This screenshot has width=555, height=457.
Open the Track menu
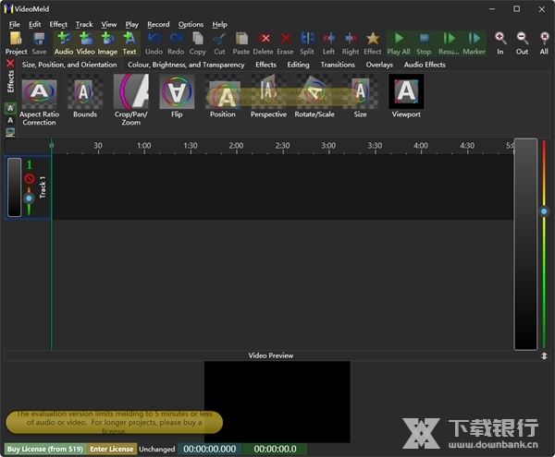tap(84, 24)
